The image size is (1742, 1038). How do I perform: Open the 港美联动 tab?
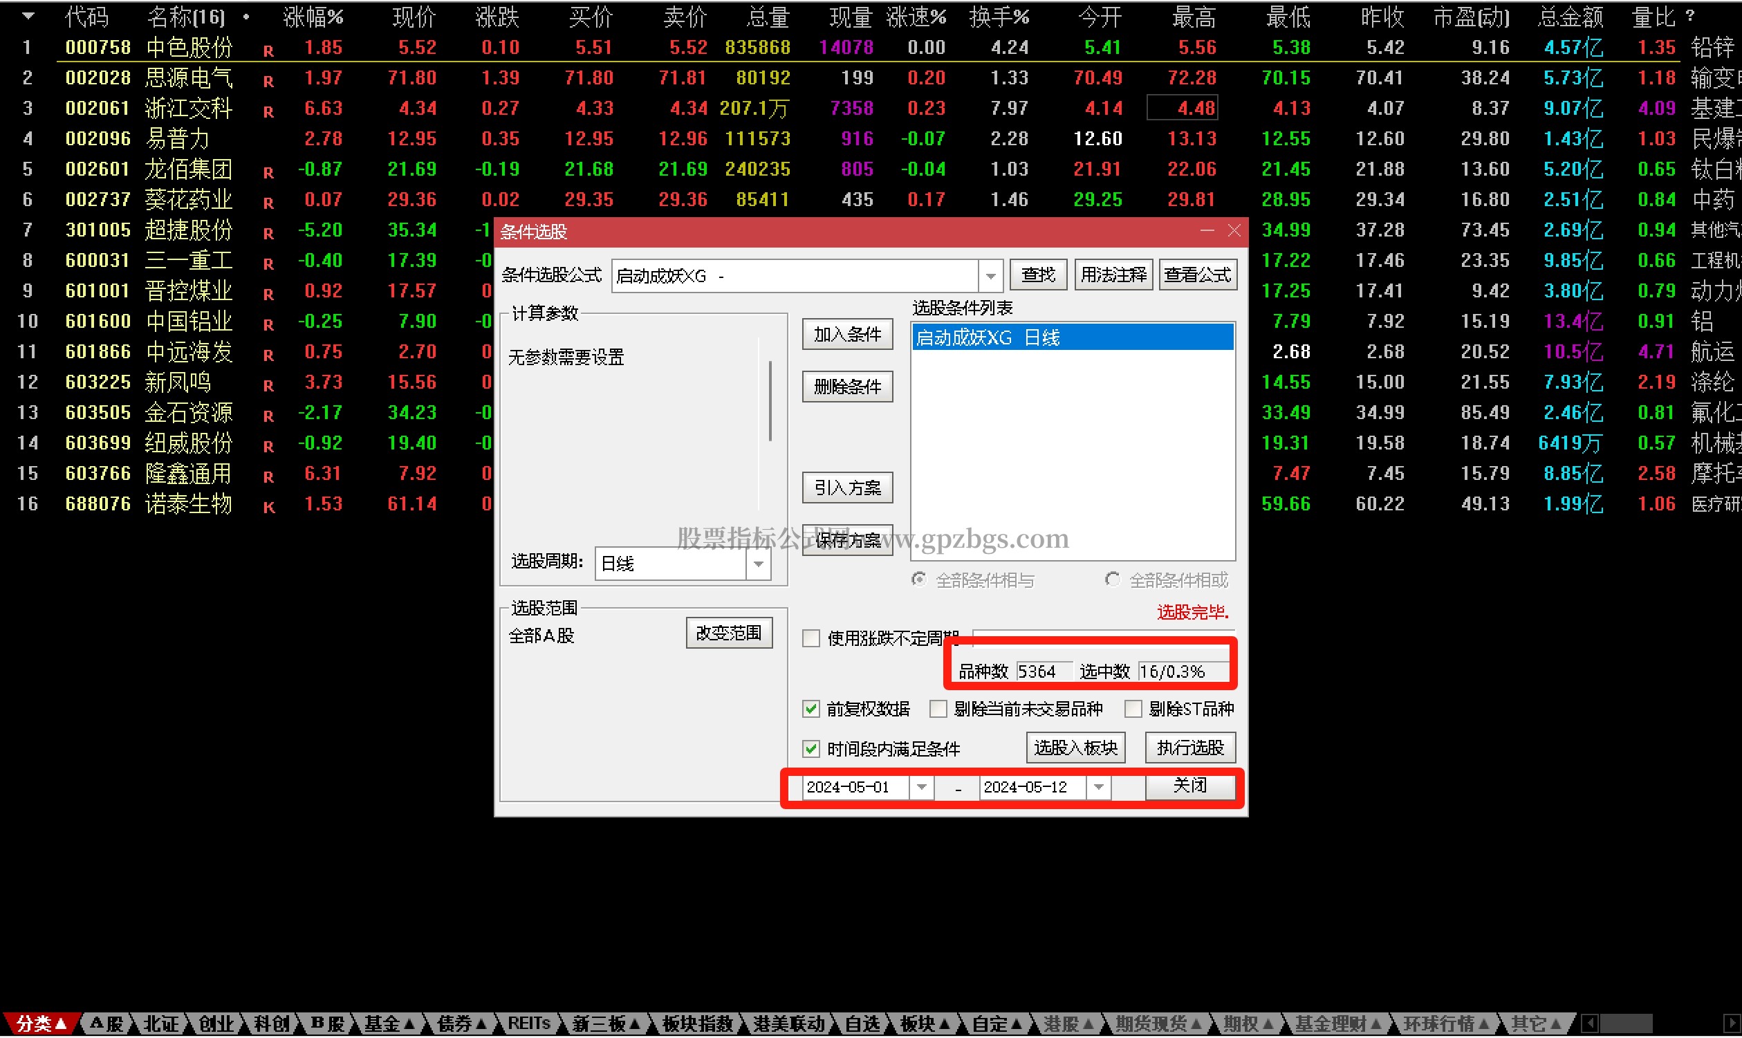coord(789,1023)
